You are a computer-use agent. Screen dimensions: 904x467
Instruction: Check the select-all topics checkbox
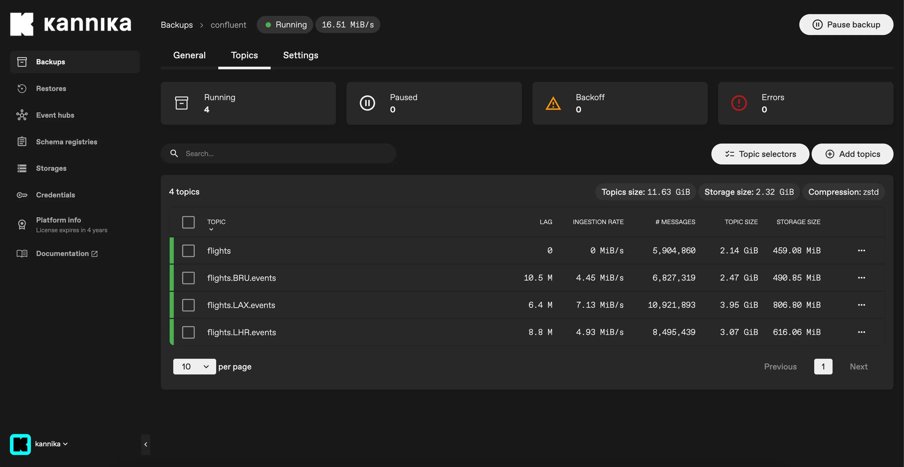[188, 222]
